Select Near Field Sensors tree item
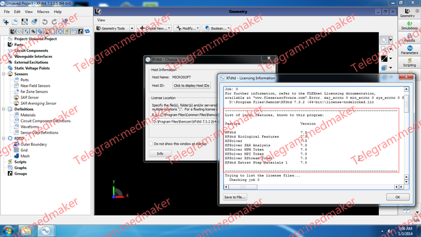 35,86
